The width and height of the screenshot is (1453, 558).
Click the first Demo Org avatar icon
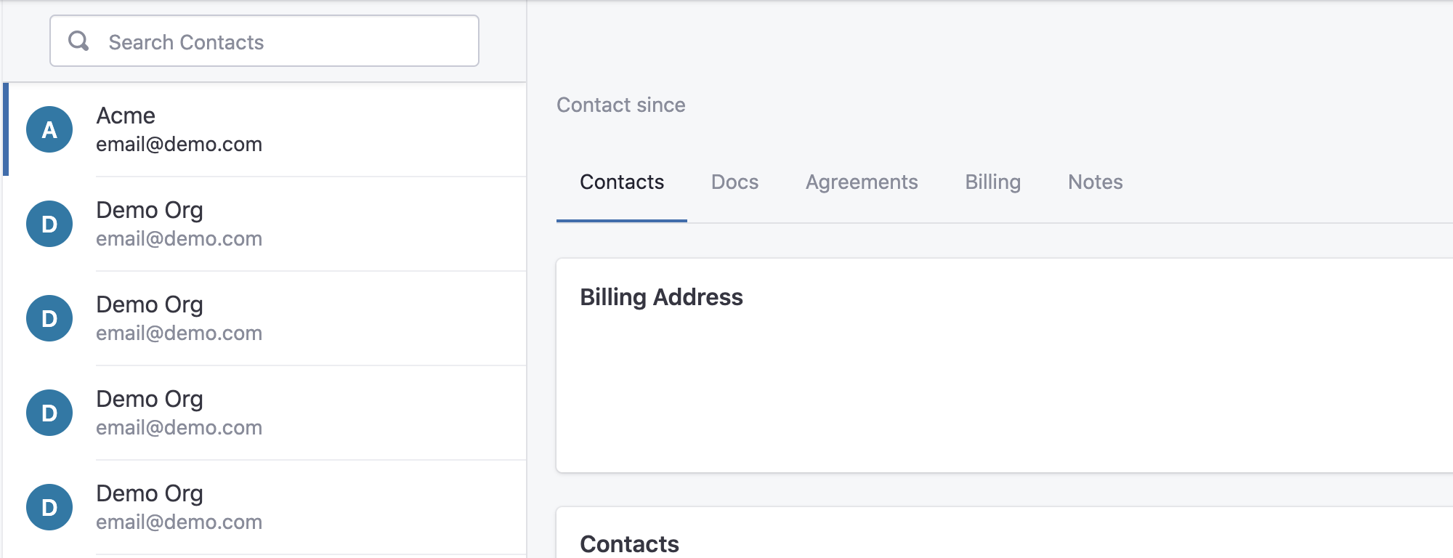[49, 224]
